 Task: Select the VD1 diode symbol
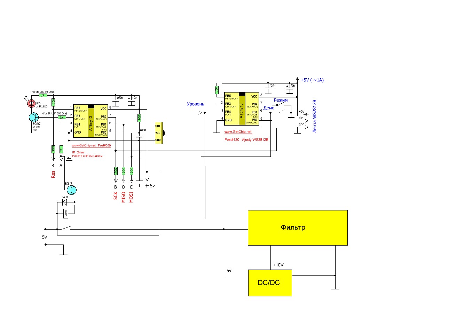65,204
